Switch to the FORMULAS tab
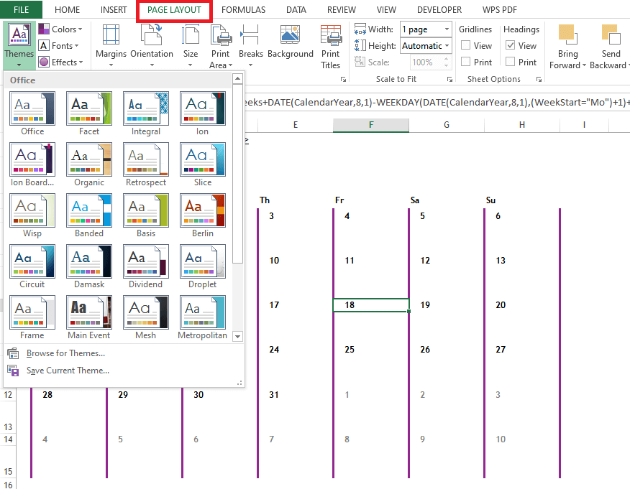The width and height of the screenshot is (630, 489). [x=243, y=10]
